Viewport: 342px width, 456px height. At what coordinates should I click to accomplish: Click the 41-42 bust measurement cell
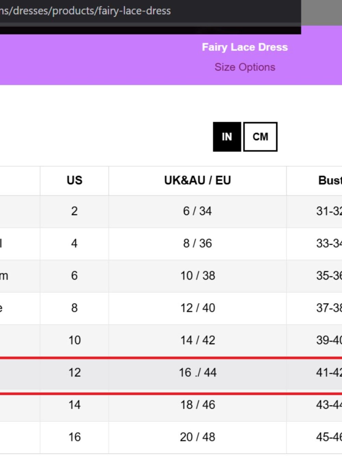(329, 373)
